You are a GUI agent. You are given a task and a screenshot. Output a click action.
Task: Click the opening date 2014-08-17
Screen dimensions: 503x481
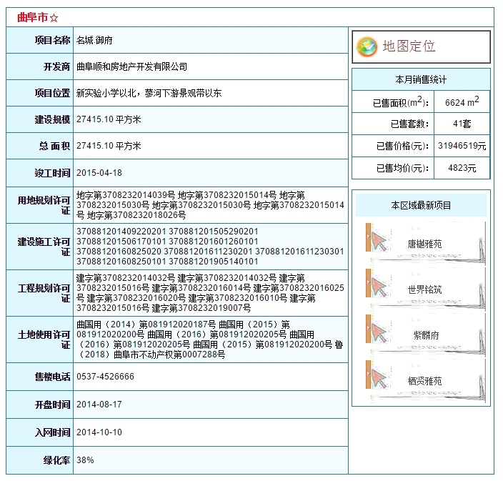99,405
